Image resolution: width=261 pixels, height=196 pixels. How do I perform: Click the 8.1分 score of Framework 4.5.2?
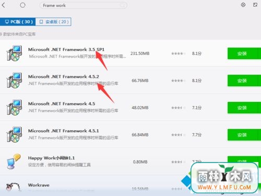tap(197, 80)
